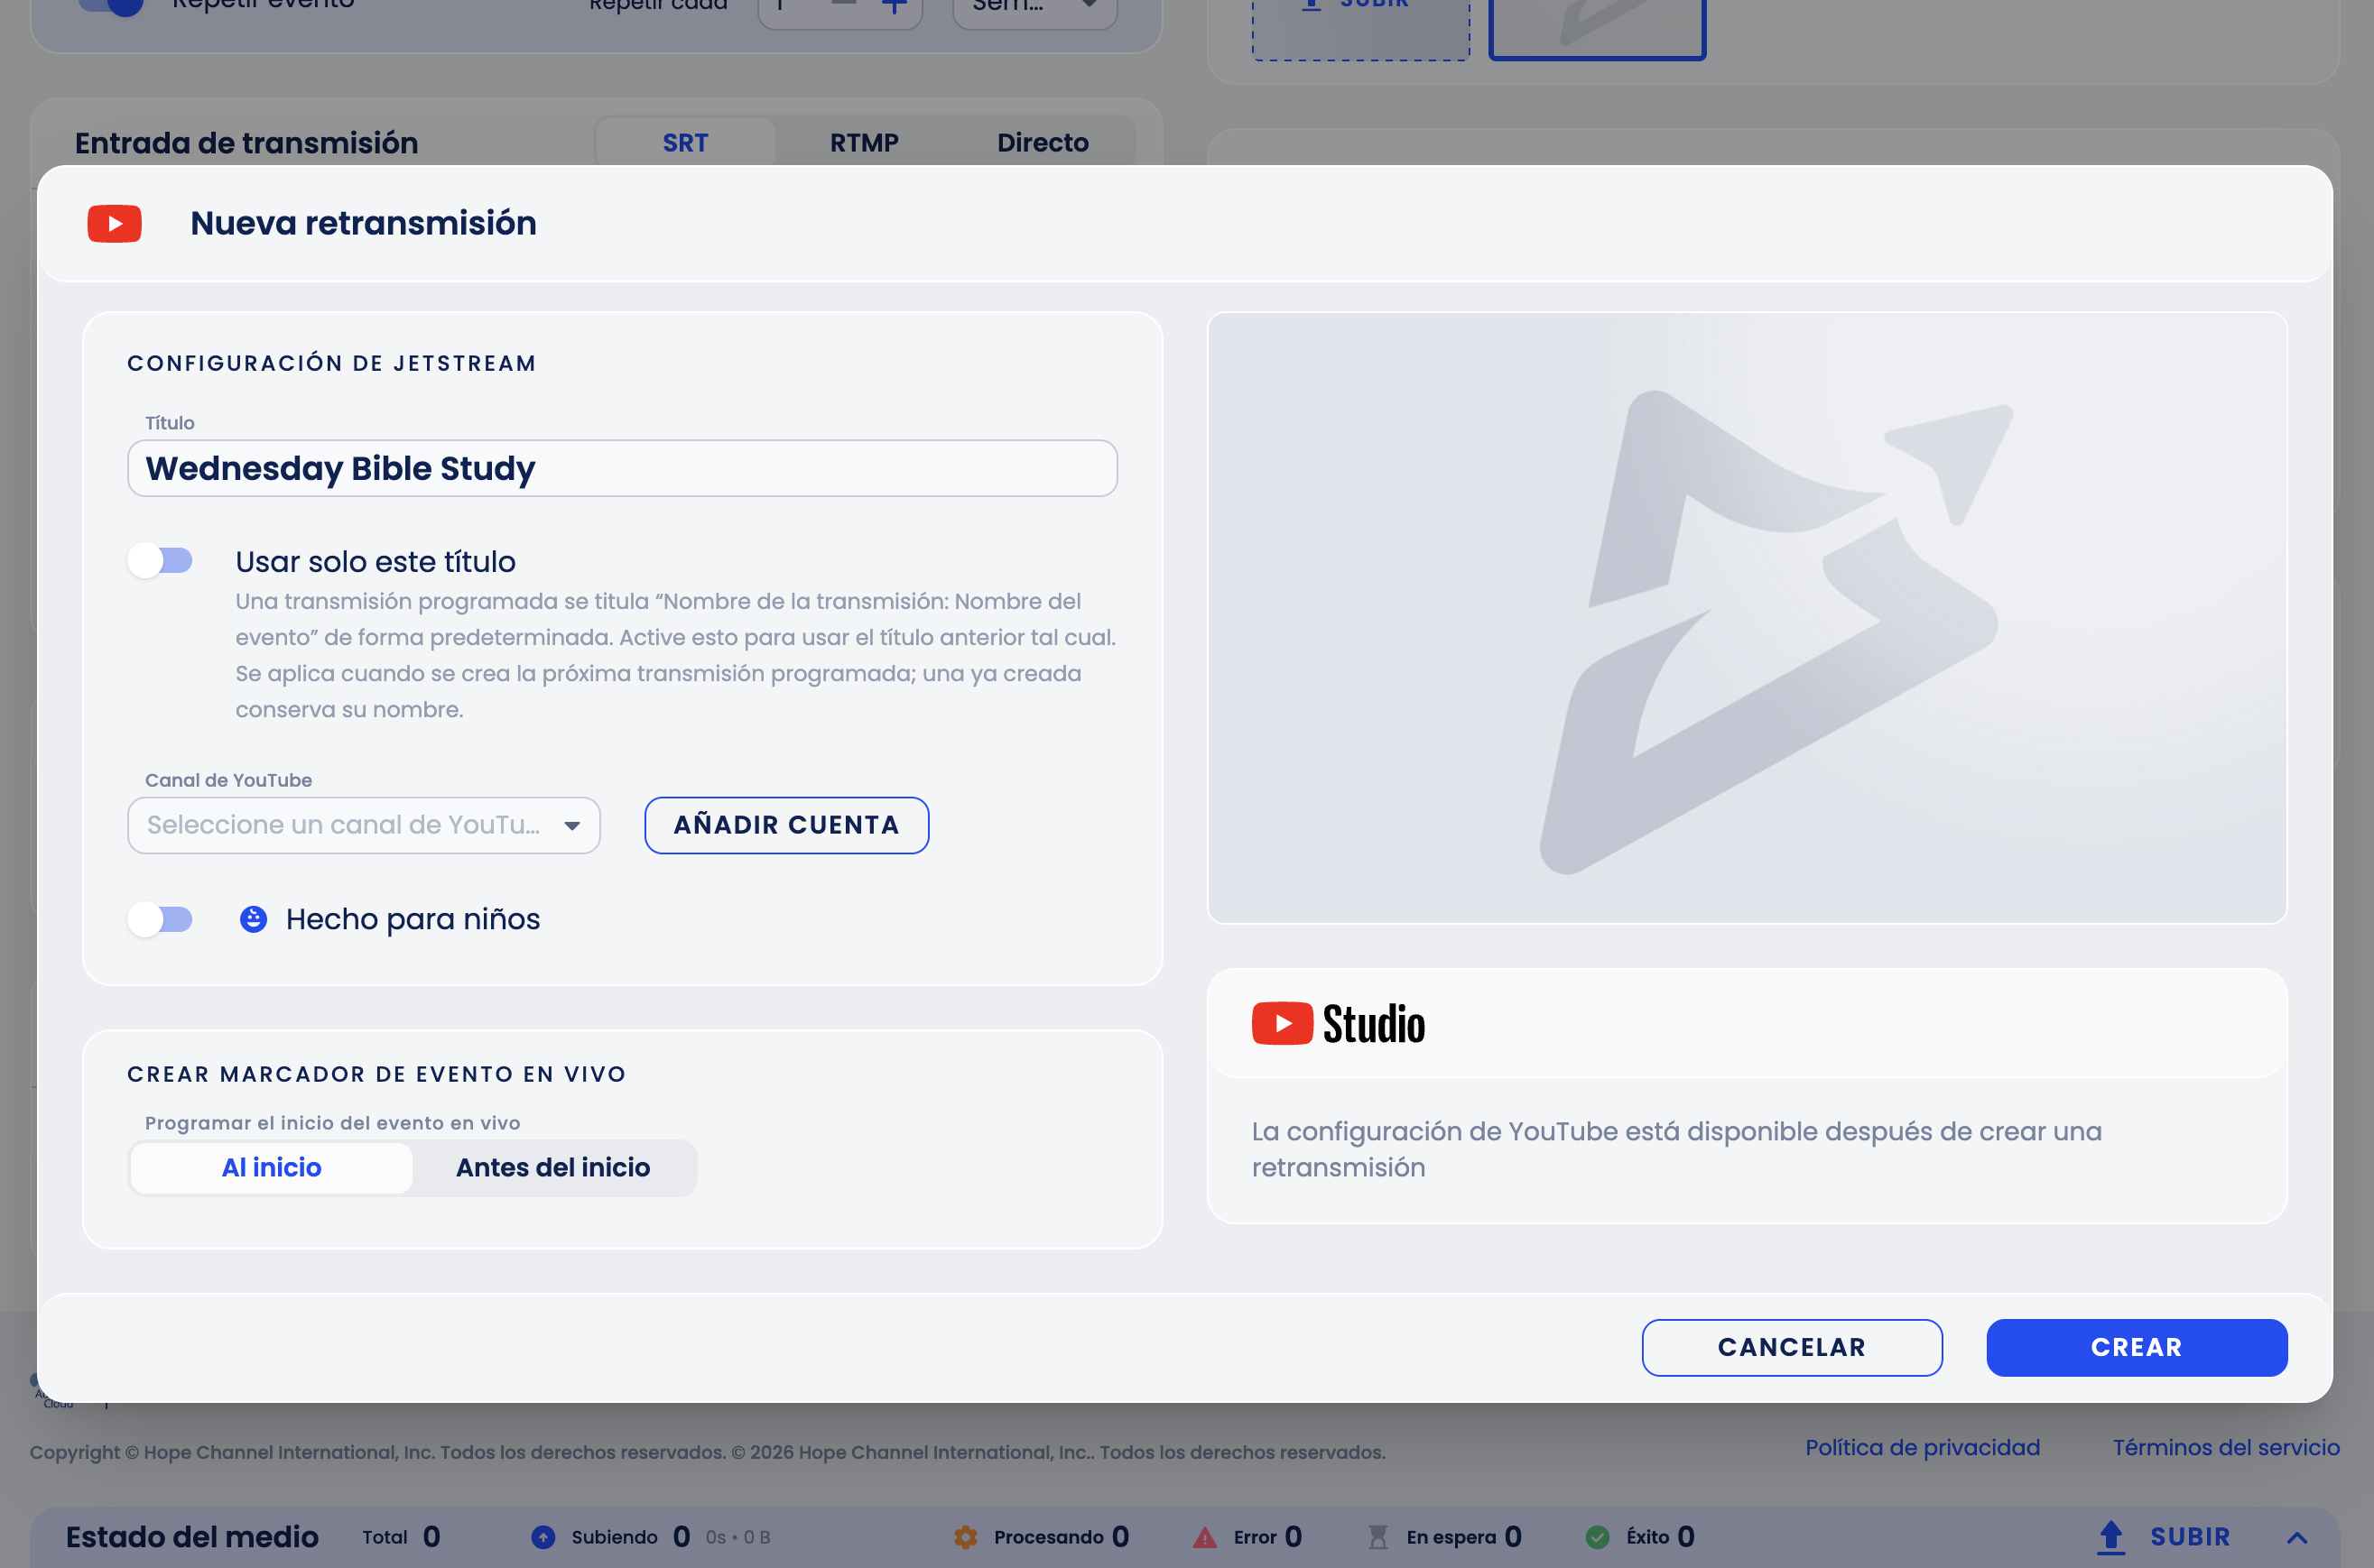Click the YouTube Studio logo
This screenshot has width=2374, height=1568.
[x=1338, y=1023]
